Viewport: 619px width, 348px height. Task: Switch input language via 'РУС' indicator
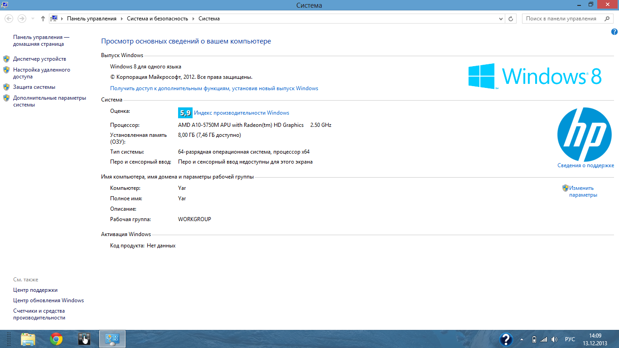[x=570, y=339]
